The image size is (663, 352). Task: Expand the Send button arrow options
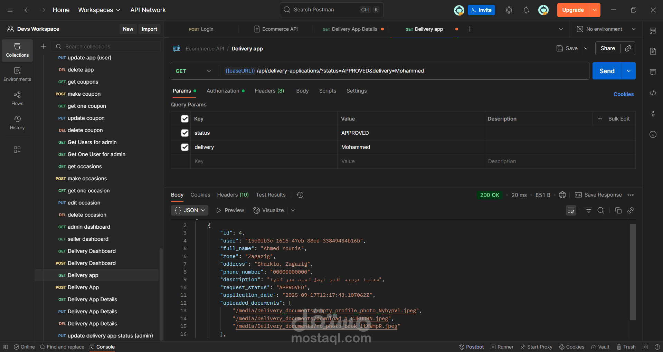point(629,71)
